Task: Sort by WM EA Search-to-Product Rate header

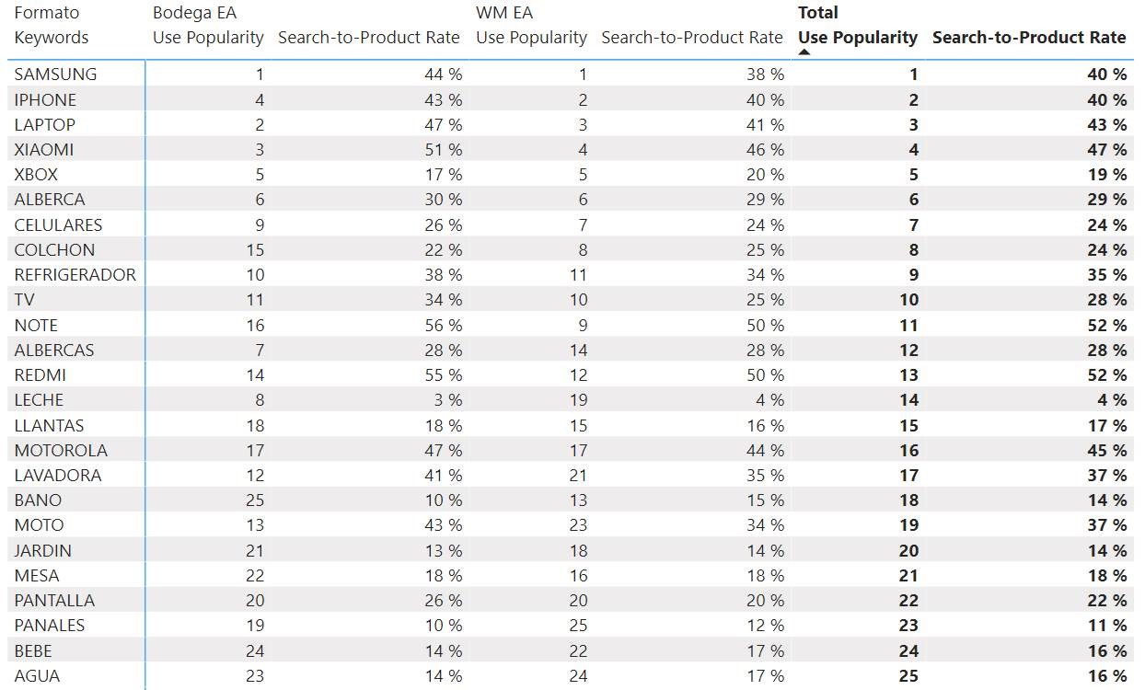Action: point(691,38)
